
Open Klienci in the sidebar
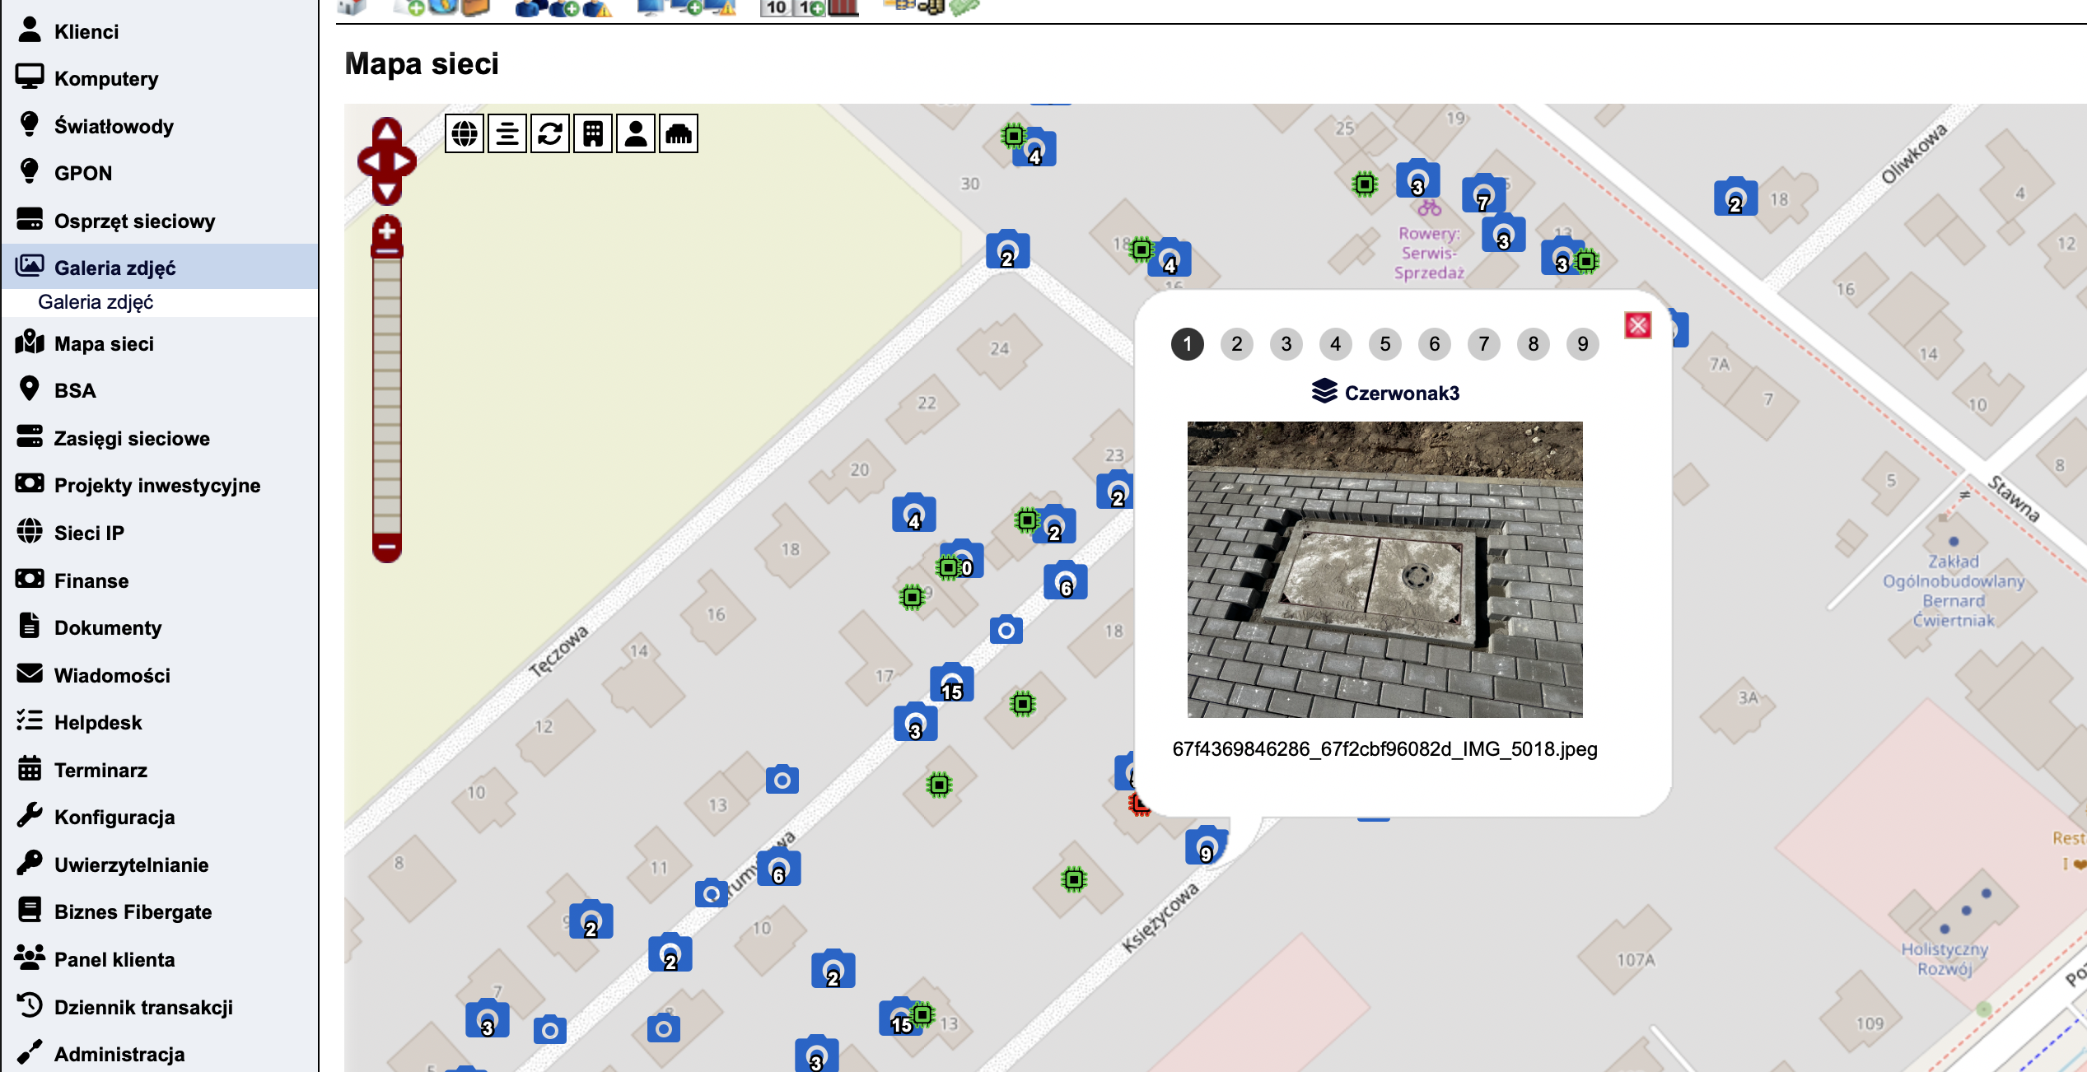[x=160, y=31]
